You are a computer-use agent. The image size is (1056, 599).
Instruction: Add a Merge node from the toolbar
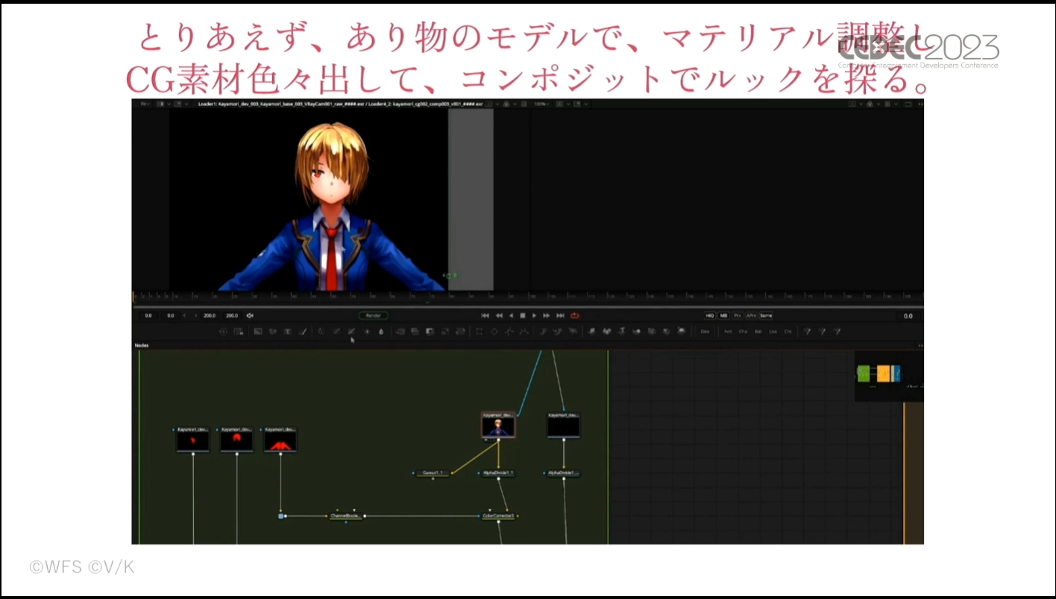(400, 332)
